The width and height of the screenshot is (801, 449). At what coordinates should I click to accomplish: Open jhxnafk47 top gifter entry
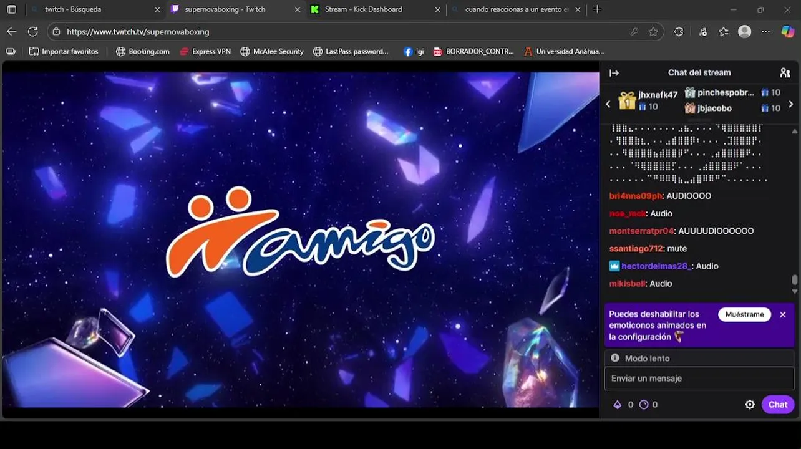(x=648, y=100)
